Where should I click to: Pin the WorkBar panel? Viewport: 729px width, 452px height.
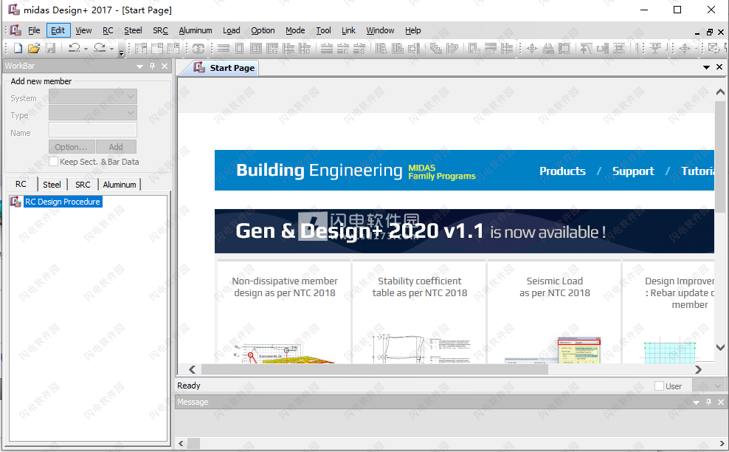[152, 66]
